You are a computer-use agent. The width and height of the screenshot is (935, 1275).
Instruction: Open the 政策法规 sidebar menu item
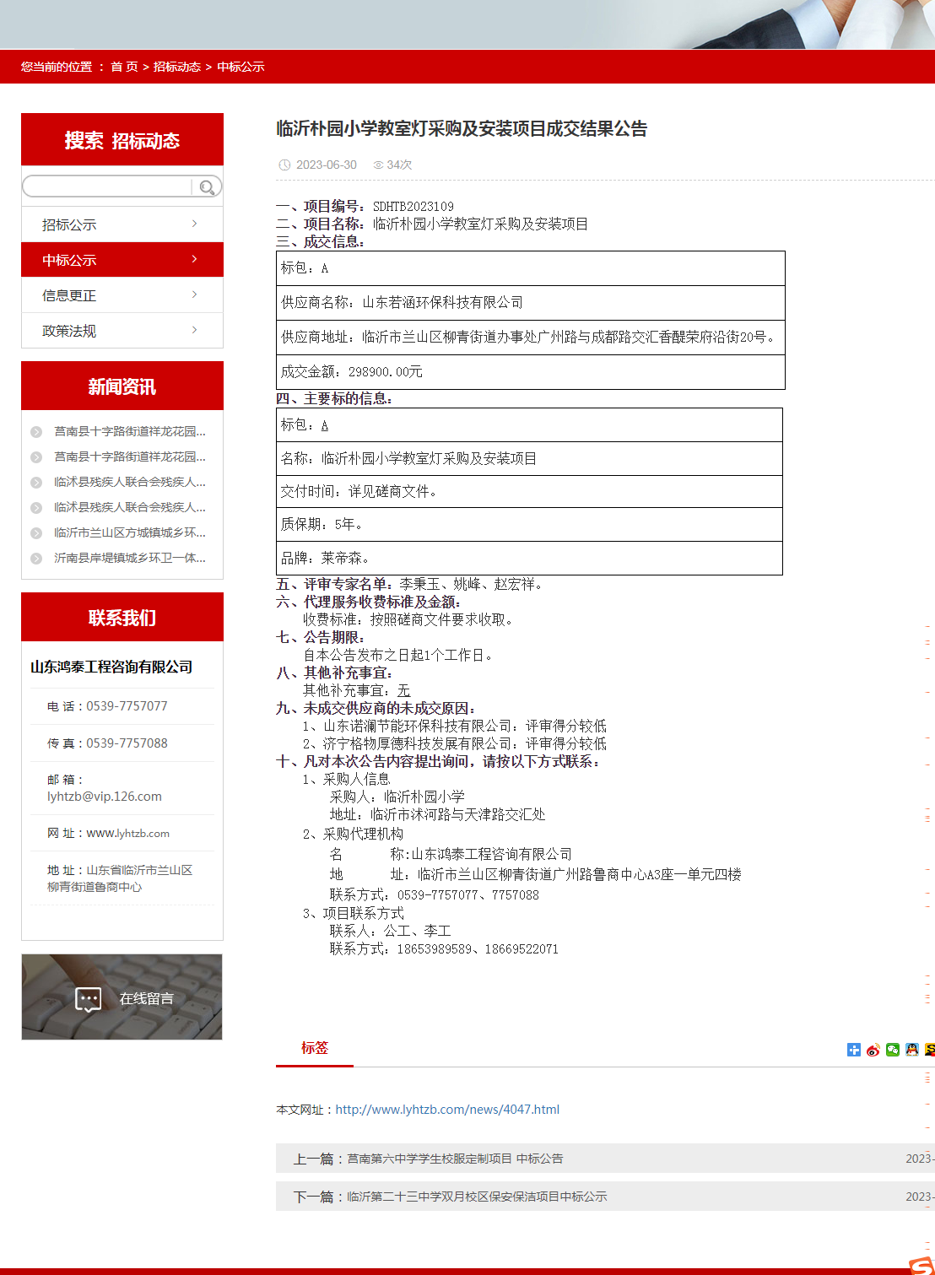(122, 331)
